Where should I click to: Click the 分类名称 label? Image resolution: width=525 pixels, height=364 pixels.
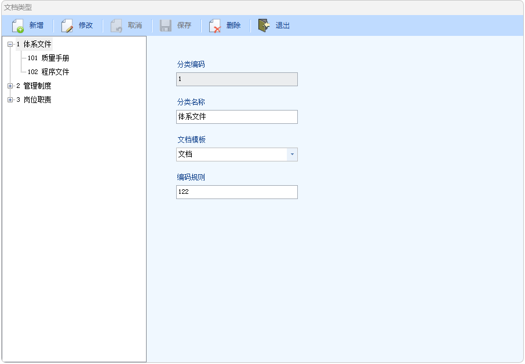click(x=191, y=102)
